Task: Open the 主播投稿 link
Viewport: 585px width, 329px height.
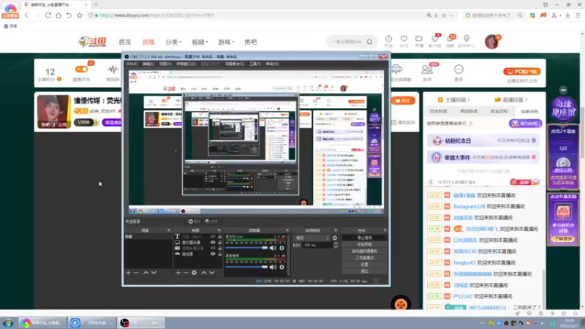Action: click(x=453, y=99)
